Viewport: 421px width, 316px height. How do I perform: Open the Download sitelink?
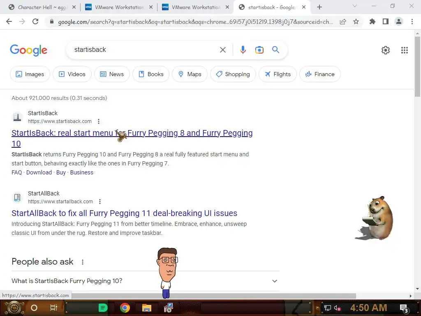39,172
